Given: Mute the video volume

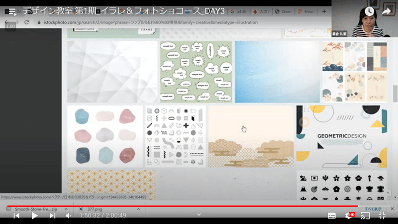Looking at the screenshot, I should point(68,216).
